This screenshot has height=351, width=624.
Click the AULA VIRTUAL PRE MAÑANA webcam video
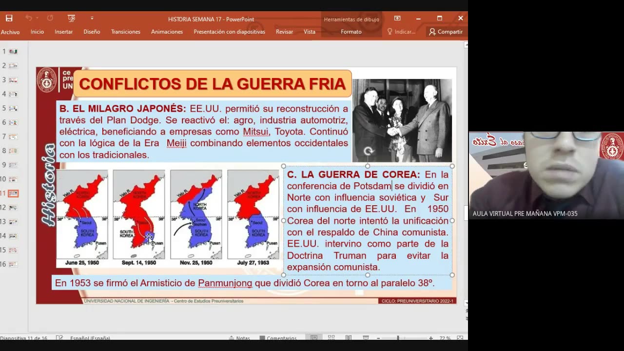tap(546, 175)
